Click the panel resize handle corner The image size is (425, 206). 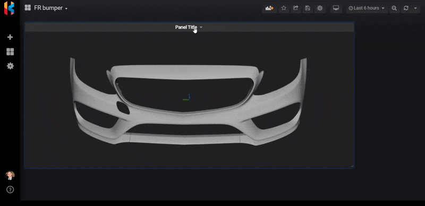coord(352,166)
